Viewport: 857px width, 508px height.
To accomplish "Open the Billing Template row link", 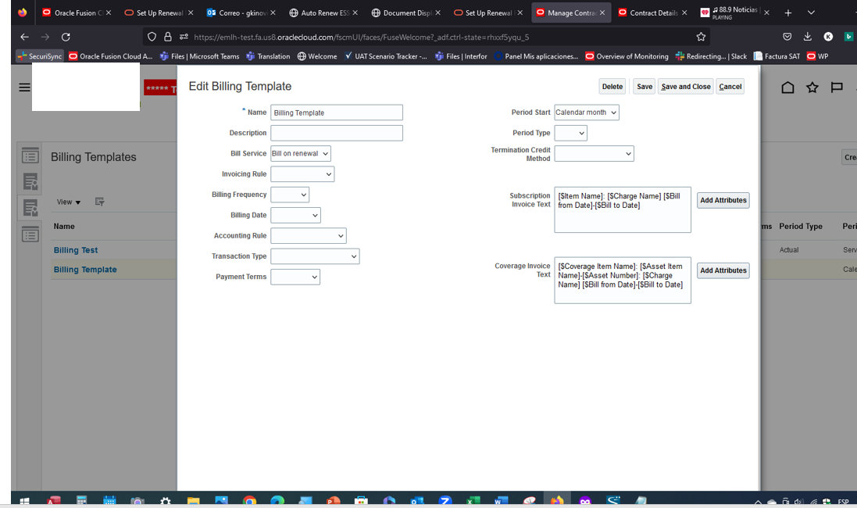I will pos(85,270).
